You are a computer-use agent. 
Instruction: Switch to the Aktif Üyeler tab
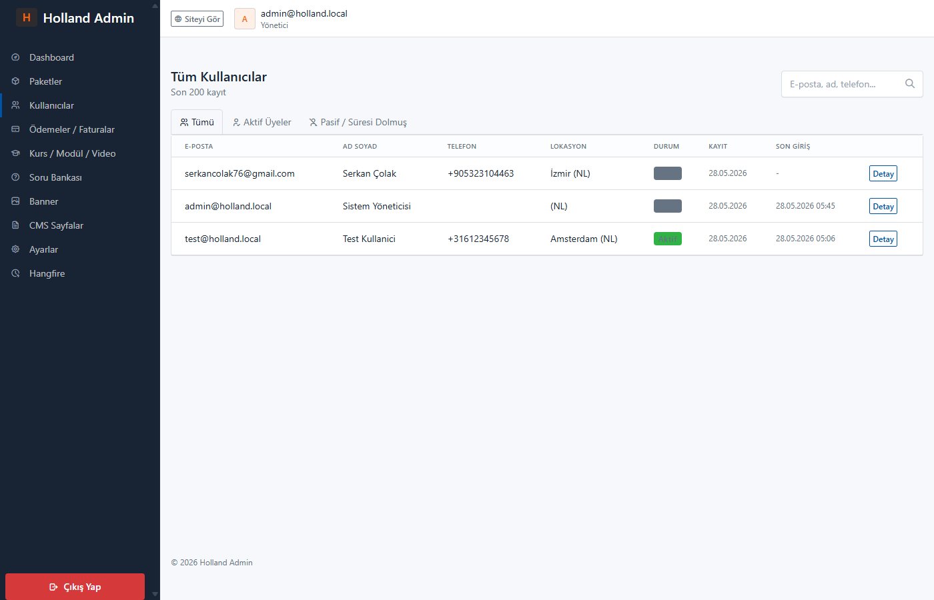coord(262,122)
